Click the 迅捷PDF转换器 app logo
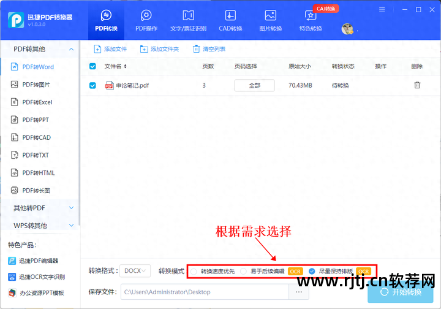441x309 pixels. click(16, 20)
